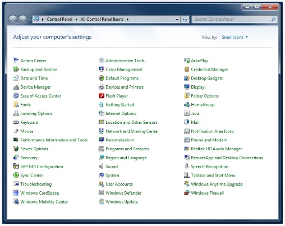Image resolution: width=285 pixels, height=226 pixels.
Task: Click the Sound speaker icon
Action: 101,167
